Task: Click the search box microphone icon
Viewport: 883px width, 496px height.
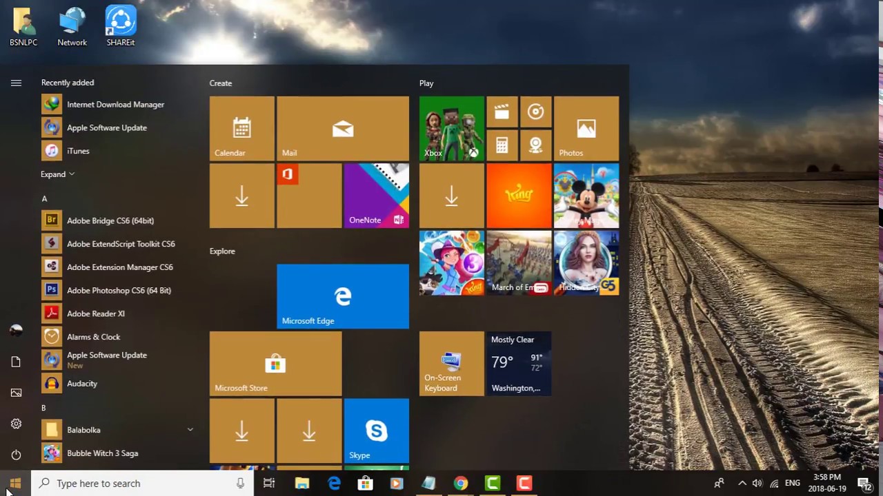Action: pyautogui.click(x=240, y=484)
